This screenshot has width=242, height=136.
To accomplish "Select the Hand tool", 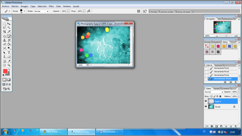I will (x=5, y=65).
